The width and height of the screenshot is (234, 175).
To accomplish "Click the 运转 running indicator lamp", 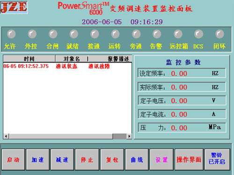I will (116, 34).
